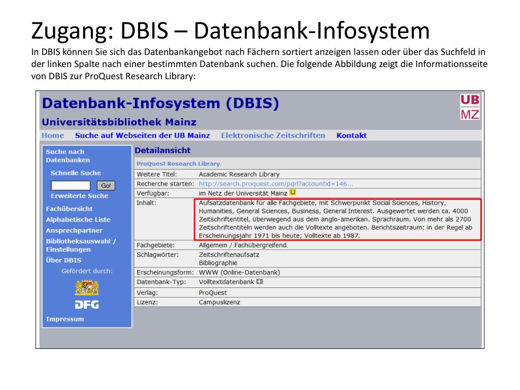Viewport: 520px width, 390px height.
Task: Click Suche nach Datenbanken heading link
Action: coord(68,155)
